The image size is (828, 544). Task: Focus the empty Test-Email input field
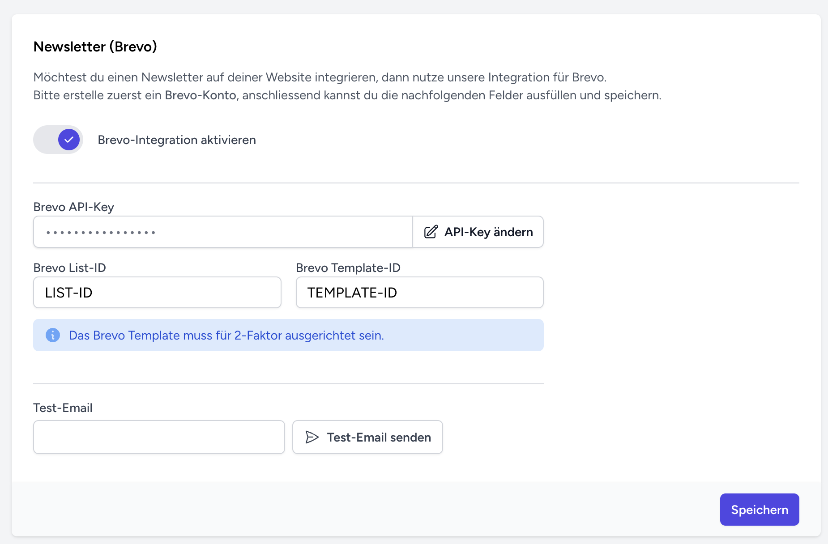point(159,437)
